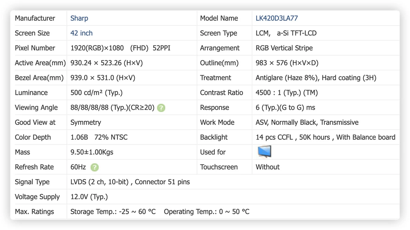The height and width of the screenshot is (230, 410).
Task: Click the Storage Temp. -25 ~ 60 °C text
Action: (x=113, y=212)
